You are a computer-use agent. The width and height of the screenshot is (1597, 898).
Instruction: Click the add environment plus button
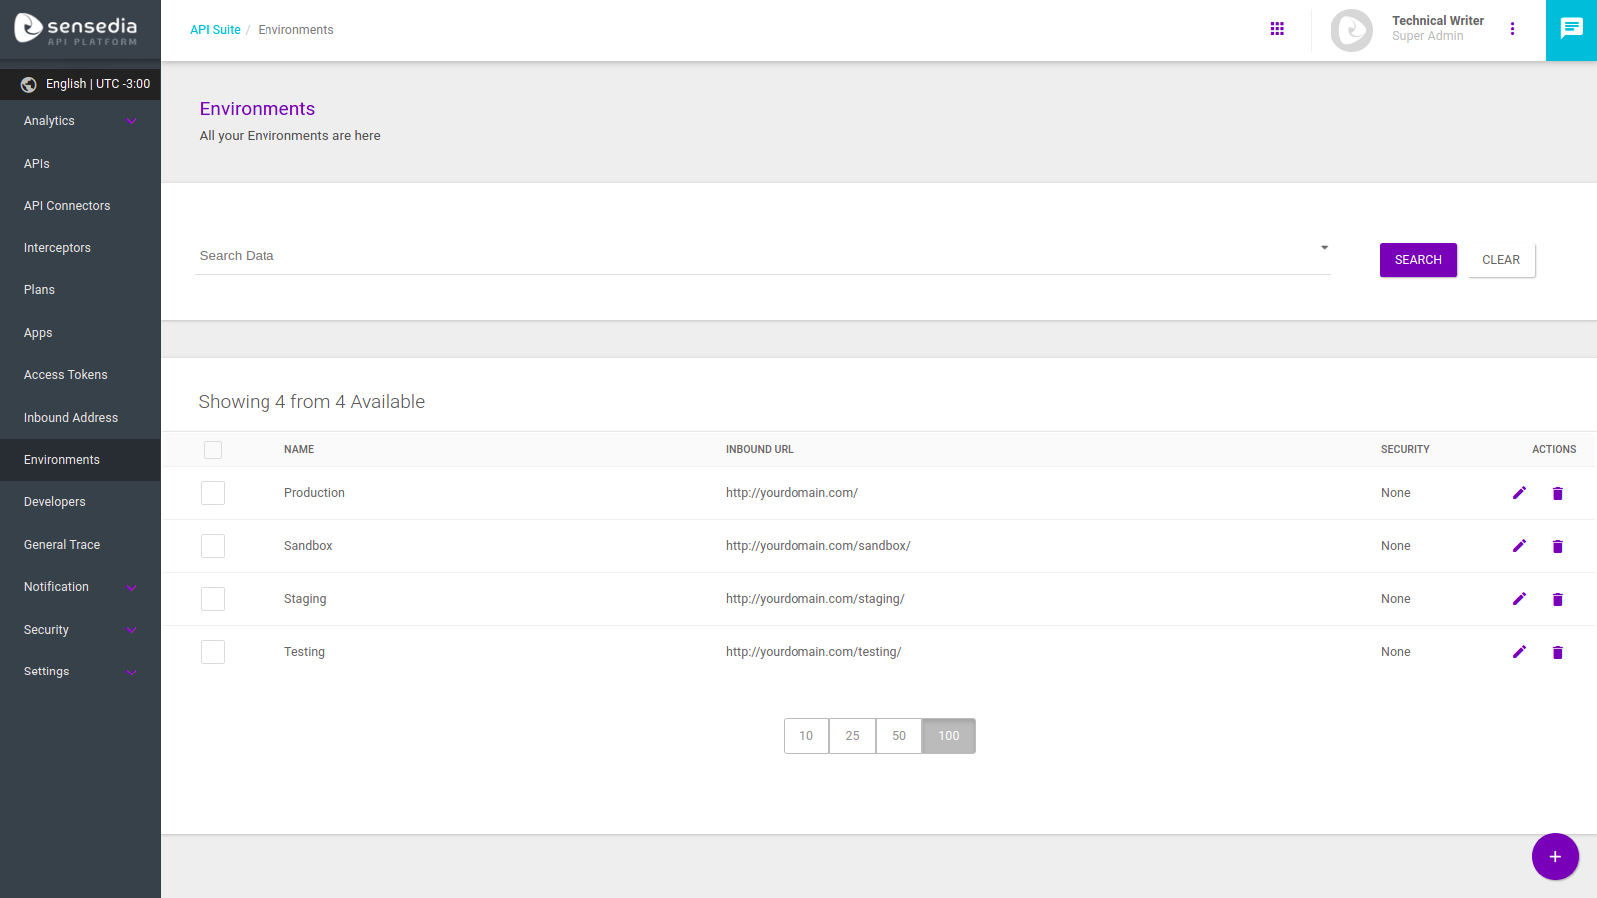click(1554, 857)
